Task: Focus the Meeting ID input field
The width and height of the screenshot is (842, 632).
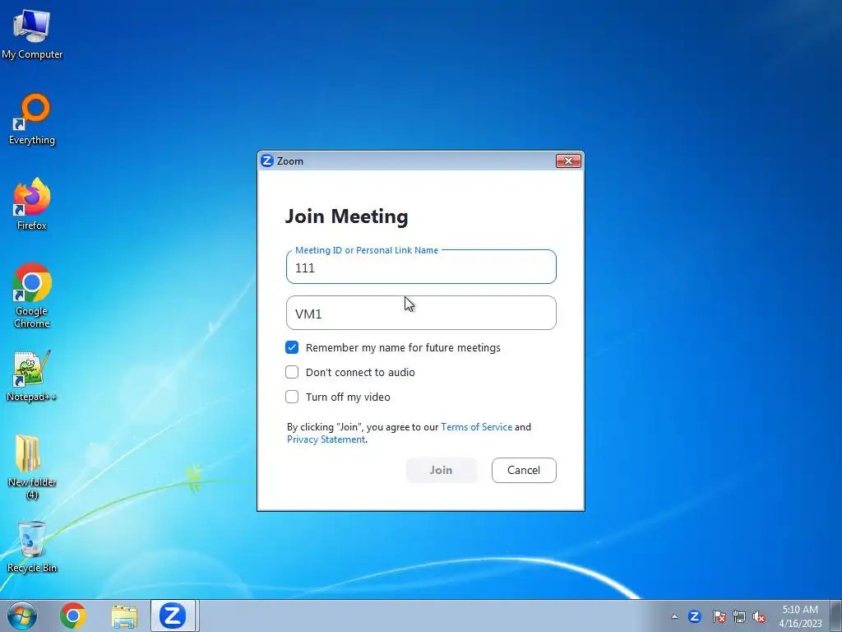Action: click(x=421, y=267)
